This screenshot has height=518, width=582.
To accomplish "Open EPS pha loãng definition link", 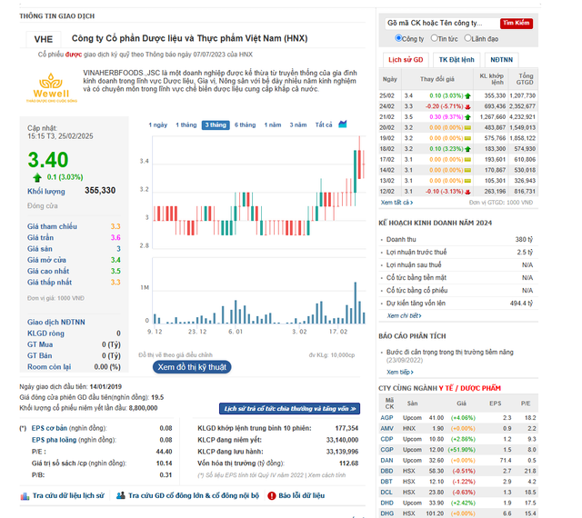I will coord(54,440).
